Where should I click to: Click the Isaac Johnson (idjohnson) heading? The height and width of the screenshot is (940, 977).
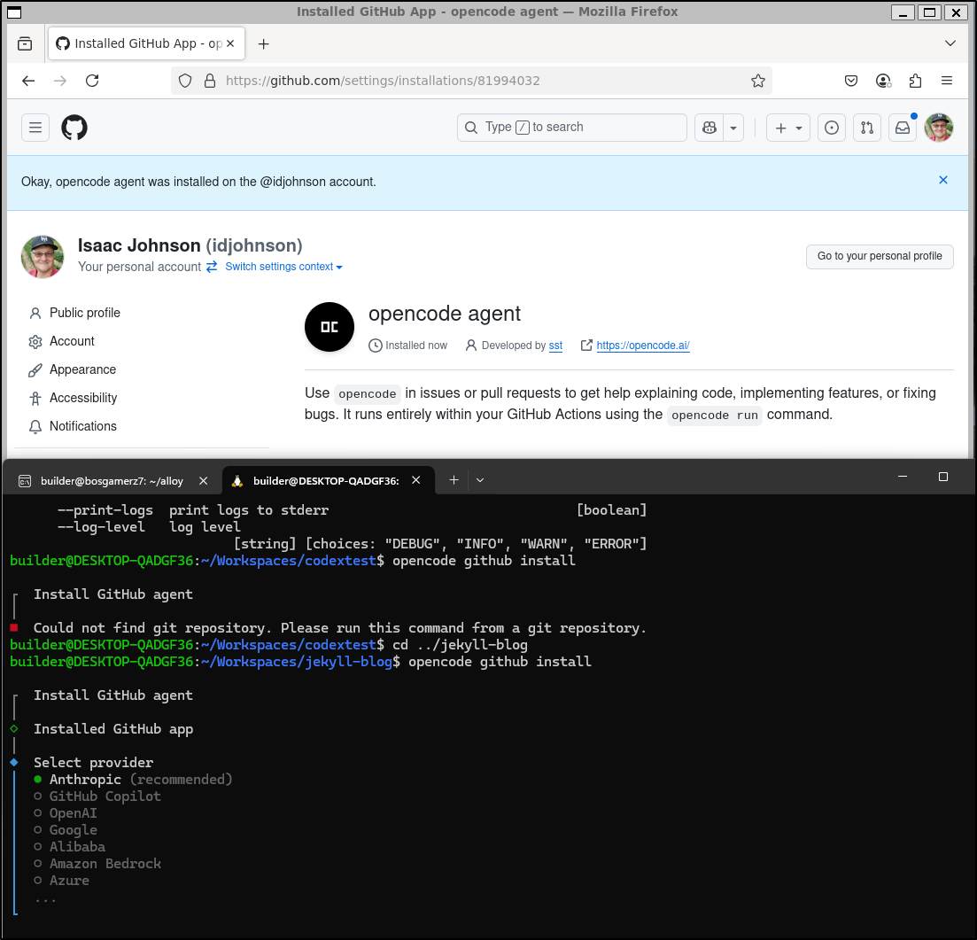(190, 245)
